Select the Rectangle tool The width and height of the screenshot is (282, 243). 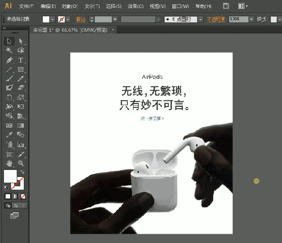pyautogui.click(x=21, y=70)
